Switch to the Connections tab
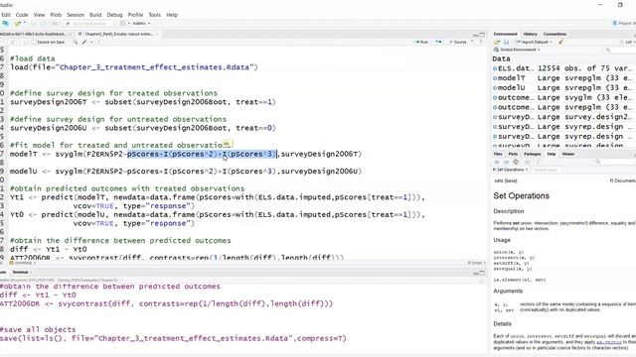636x357 pixels. tap(555, 34)
